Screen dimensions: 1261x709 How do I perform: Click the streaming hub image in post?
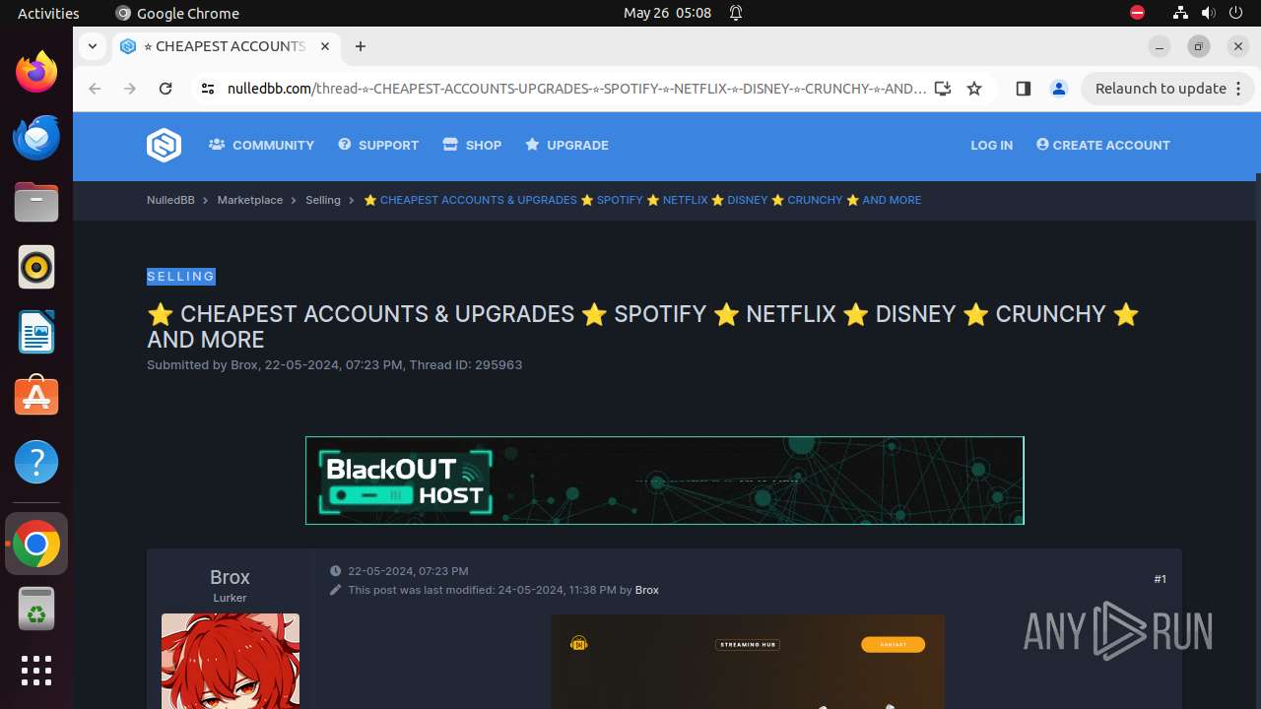click(747, 661)
